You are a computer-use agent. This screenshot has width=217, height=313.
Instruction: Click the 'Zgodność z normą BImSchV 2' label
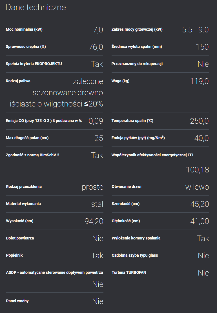tap(32, 155)
